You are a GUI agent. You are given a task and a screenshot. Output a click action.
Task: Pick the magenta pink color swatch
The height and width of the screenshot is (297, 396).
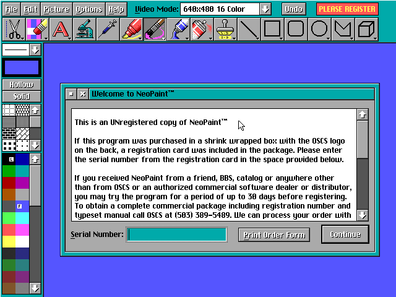[22, 230]
